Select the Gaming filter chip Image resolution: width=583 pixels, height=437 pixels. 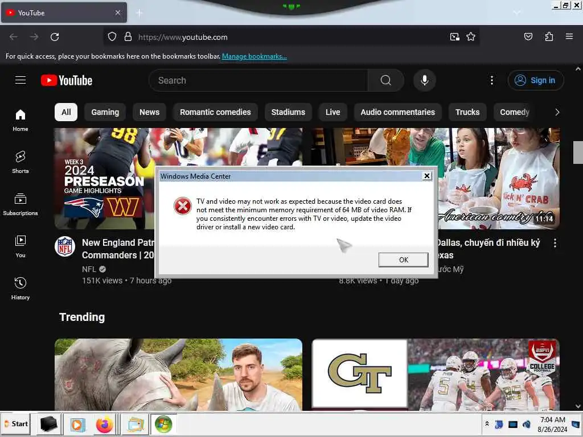[x=105, y=112]
